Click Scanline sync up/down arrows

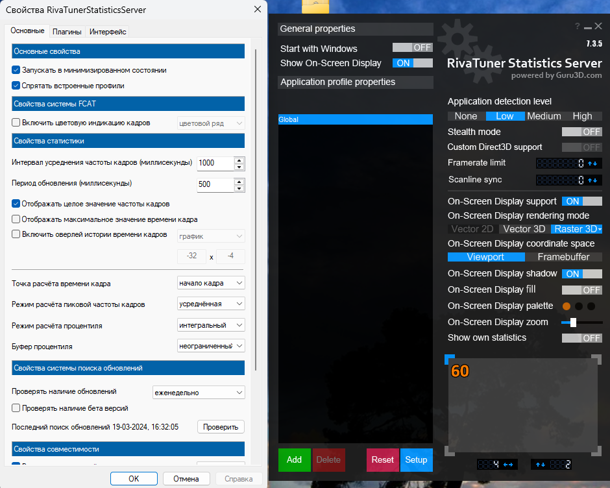(592, 180)
